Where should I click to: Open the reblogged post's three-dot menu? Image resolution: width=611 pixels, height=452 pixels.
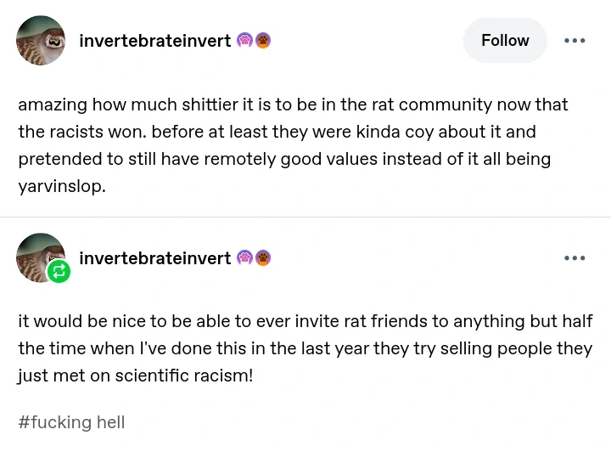click(x=575, y=258)
